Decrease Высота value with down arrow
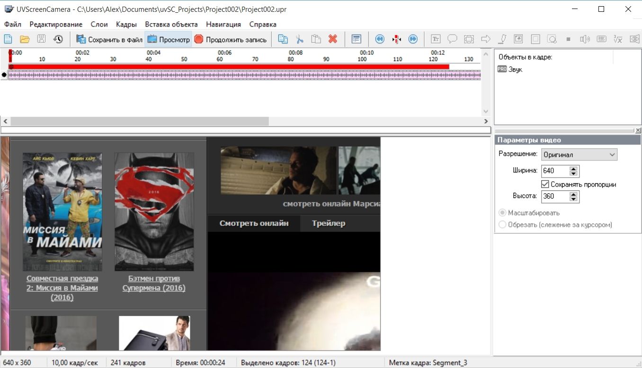Viewport: 642px width, 368px height. [574, 199]
